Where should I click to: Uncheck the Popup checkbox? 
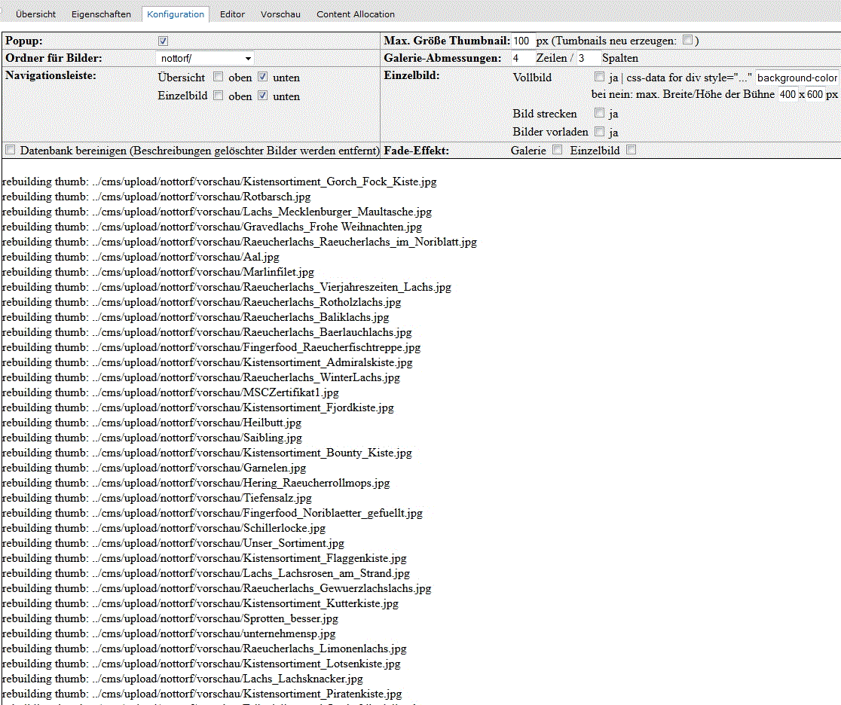tap(164, 41)
